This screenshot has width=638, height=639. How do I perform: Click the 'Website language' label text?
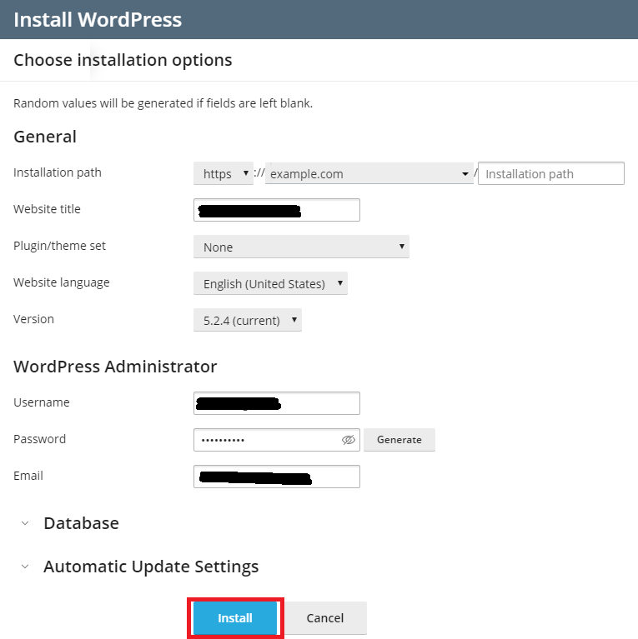click(62, 282)
